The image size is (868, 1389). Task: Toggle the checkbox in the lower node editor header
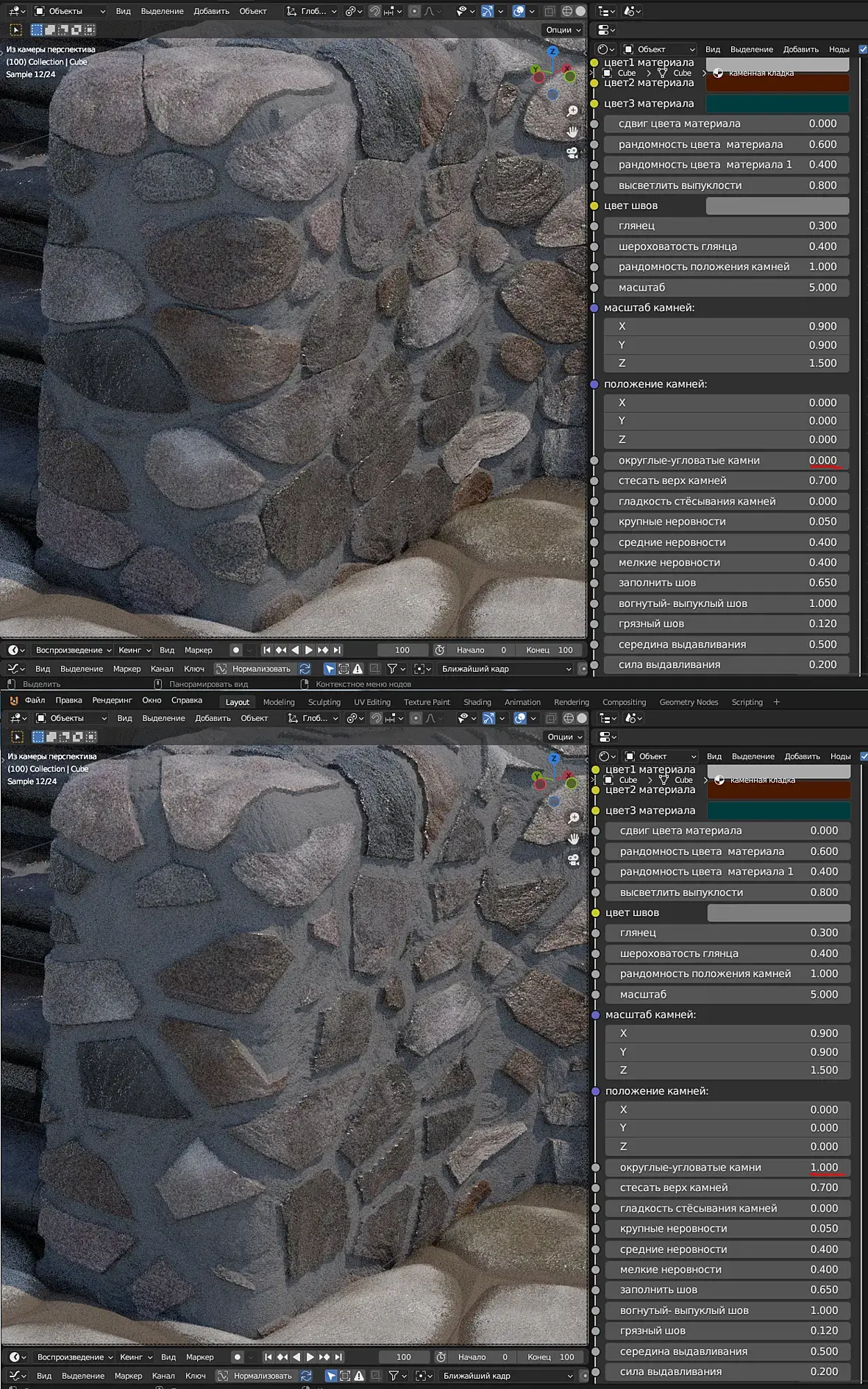pyautogui.click(x=864, y=756)
